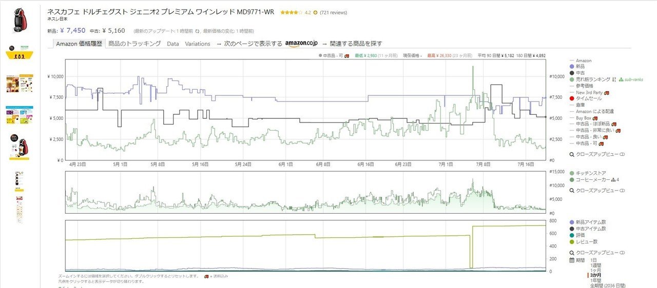Image resolution: width=657 pixels, height=288 pixels.
Task: Set range to 3か月
Action: (595, 276)
